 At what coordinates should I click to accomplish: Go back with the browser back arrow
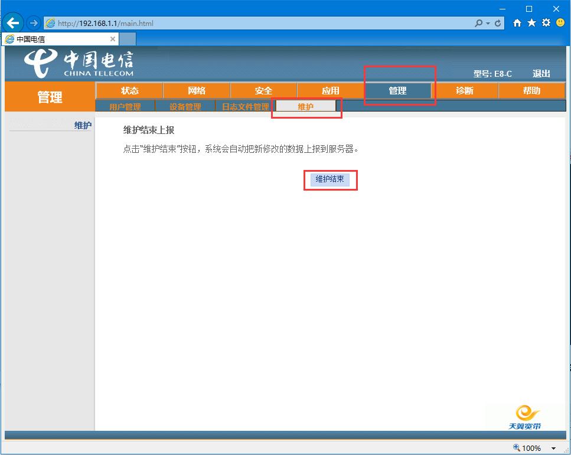coord(13,23)
